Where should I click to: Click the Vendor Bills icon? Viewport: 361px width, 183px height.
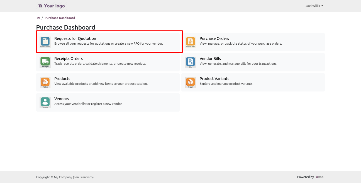tap(191, 62)
